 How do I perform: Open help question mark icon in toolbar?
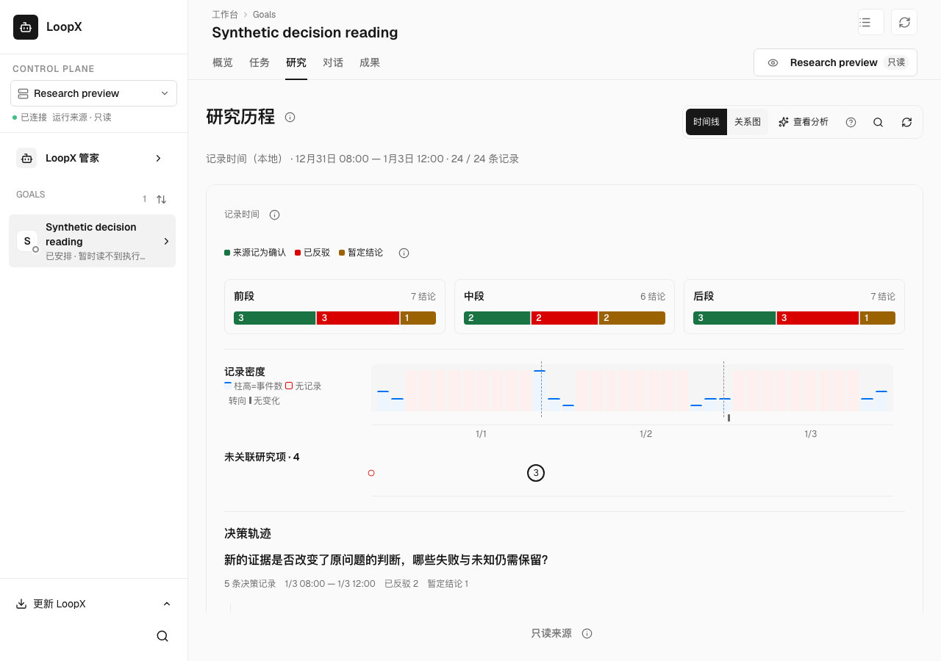tap(851, 122)
